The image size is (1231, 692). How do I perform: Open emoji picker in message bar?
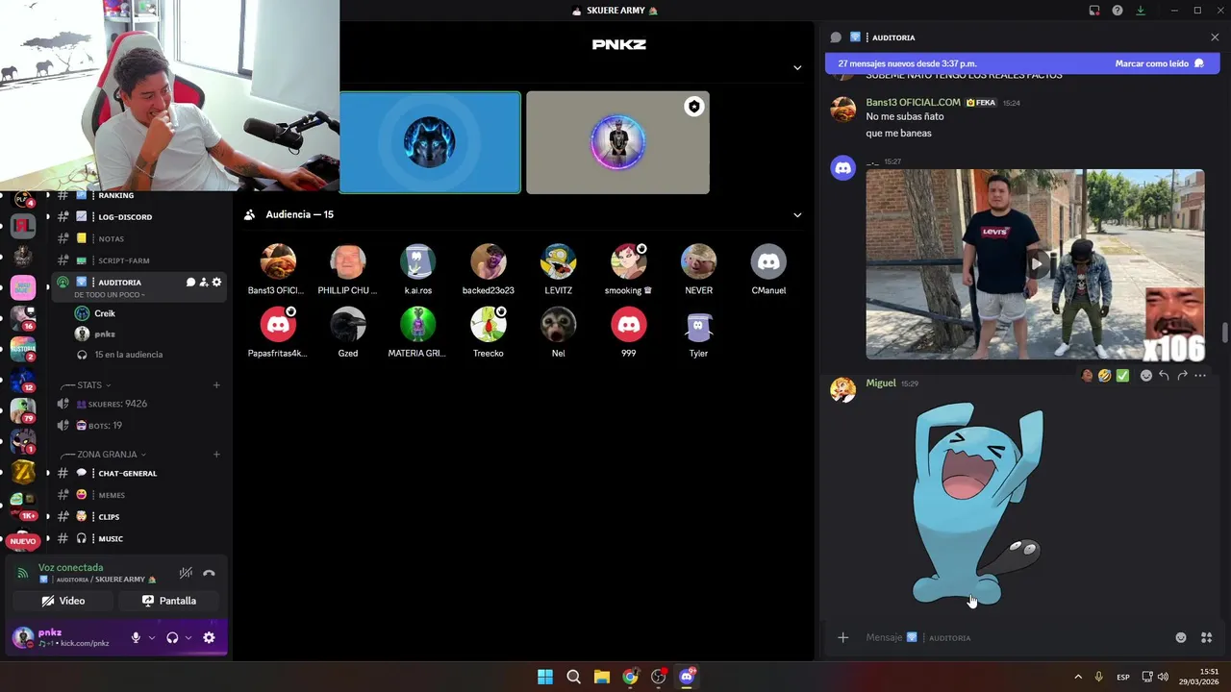[1181, 637]
